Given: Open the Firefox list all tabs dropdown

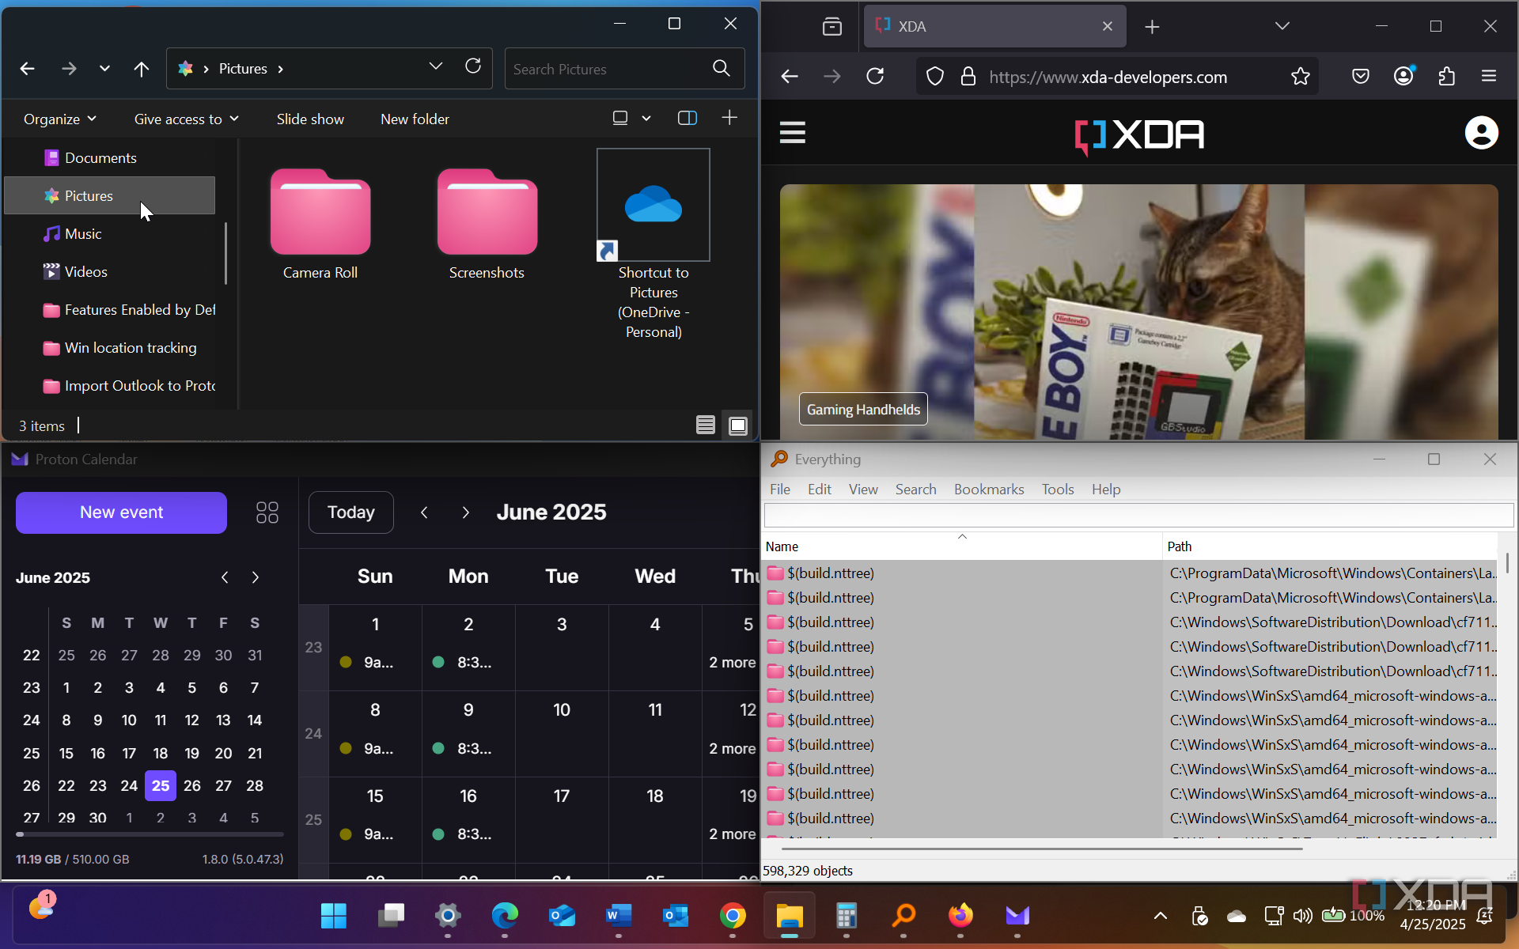Looking at the screenshot, I should (x=1282, y=27).
